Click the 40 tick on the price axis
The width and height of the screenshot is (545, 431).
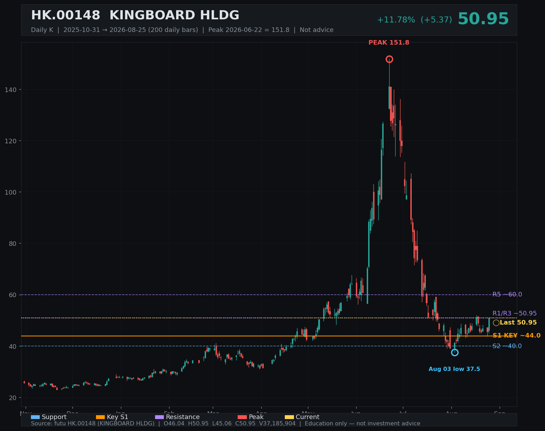12,347
